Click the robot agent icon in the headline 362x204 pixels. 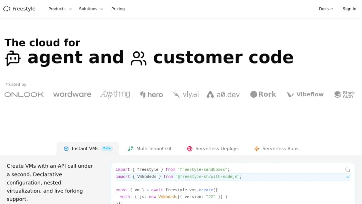[13, 58]
